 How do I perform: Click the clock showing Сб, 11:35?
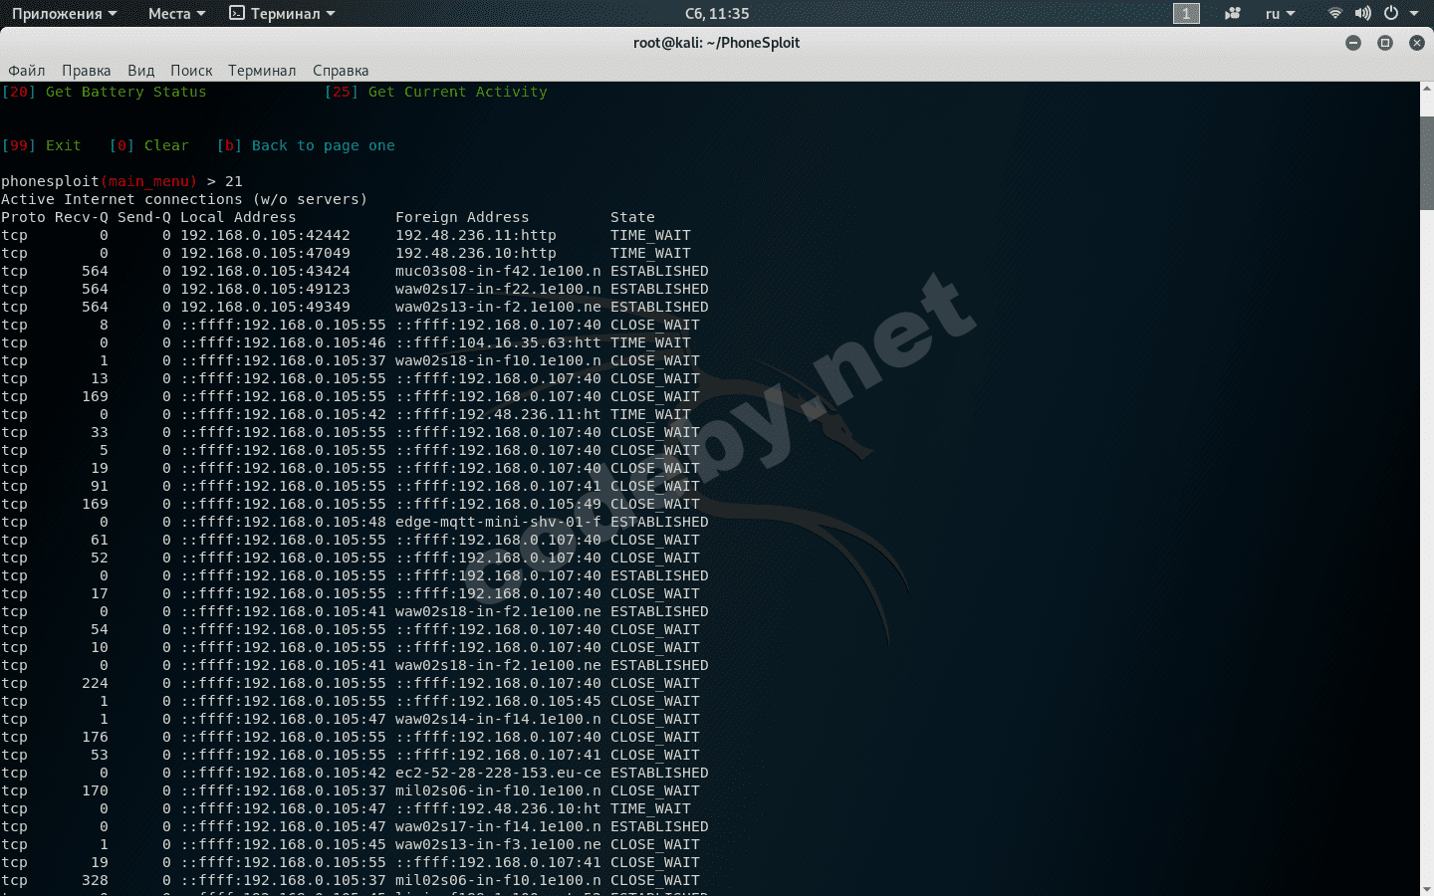(x=717, y=13)
